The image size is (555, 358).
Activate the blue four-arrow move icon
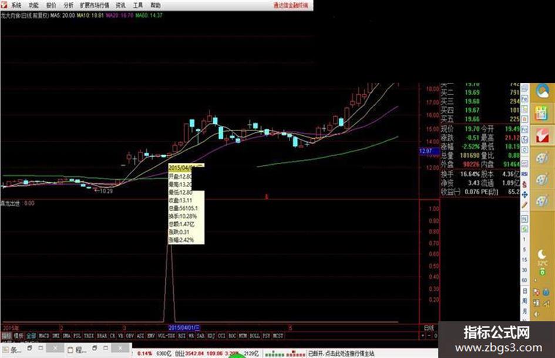pos(524,195)
